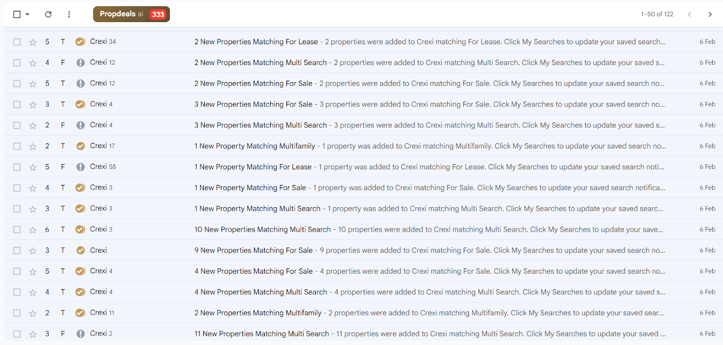This screenshot has height=345, width=723.
Task: Check the '1 New Property Matching Multifamily' email
Action: click(17, 146)
